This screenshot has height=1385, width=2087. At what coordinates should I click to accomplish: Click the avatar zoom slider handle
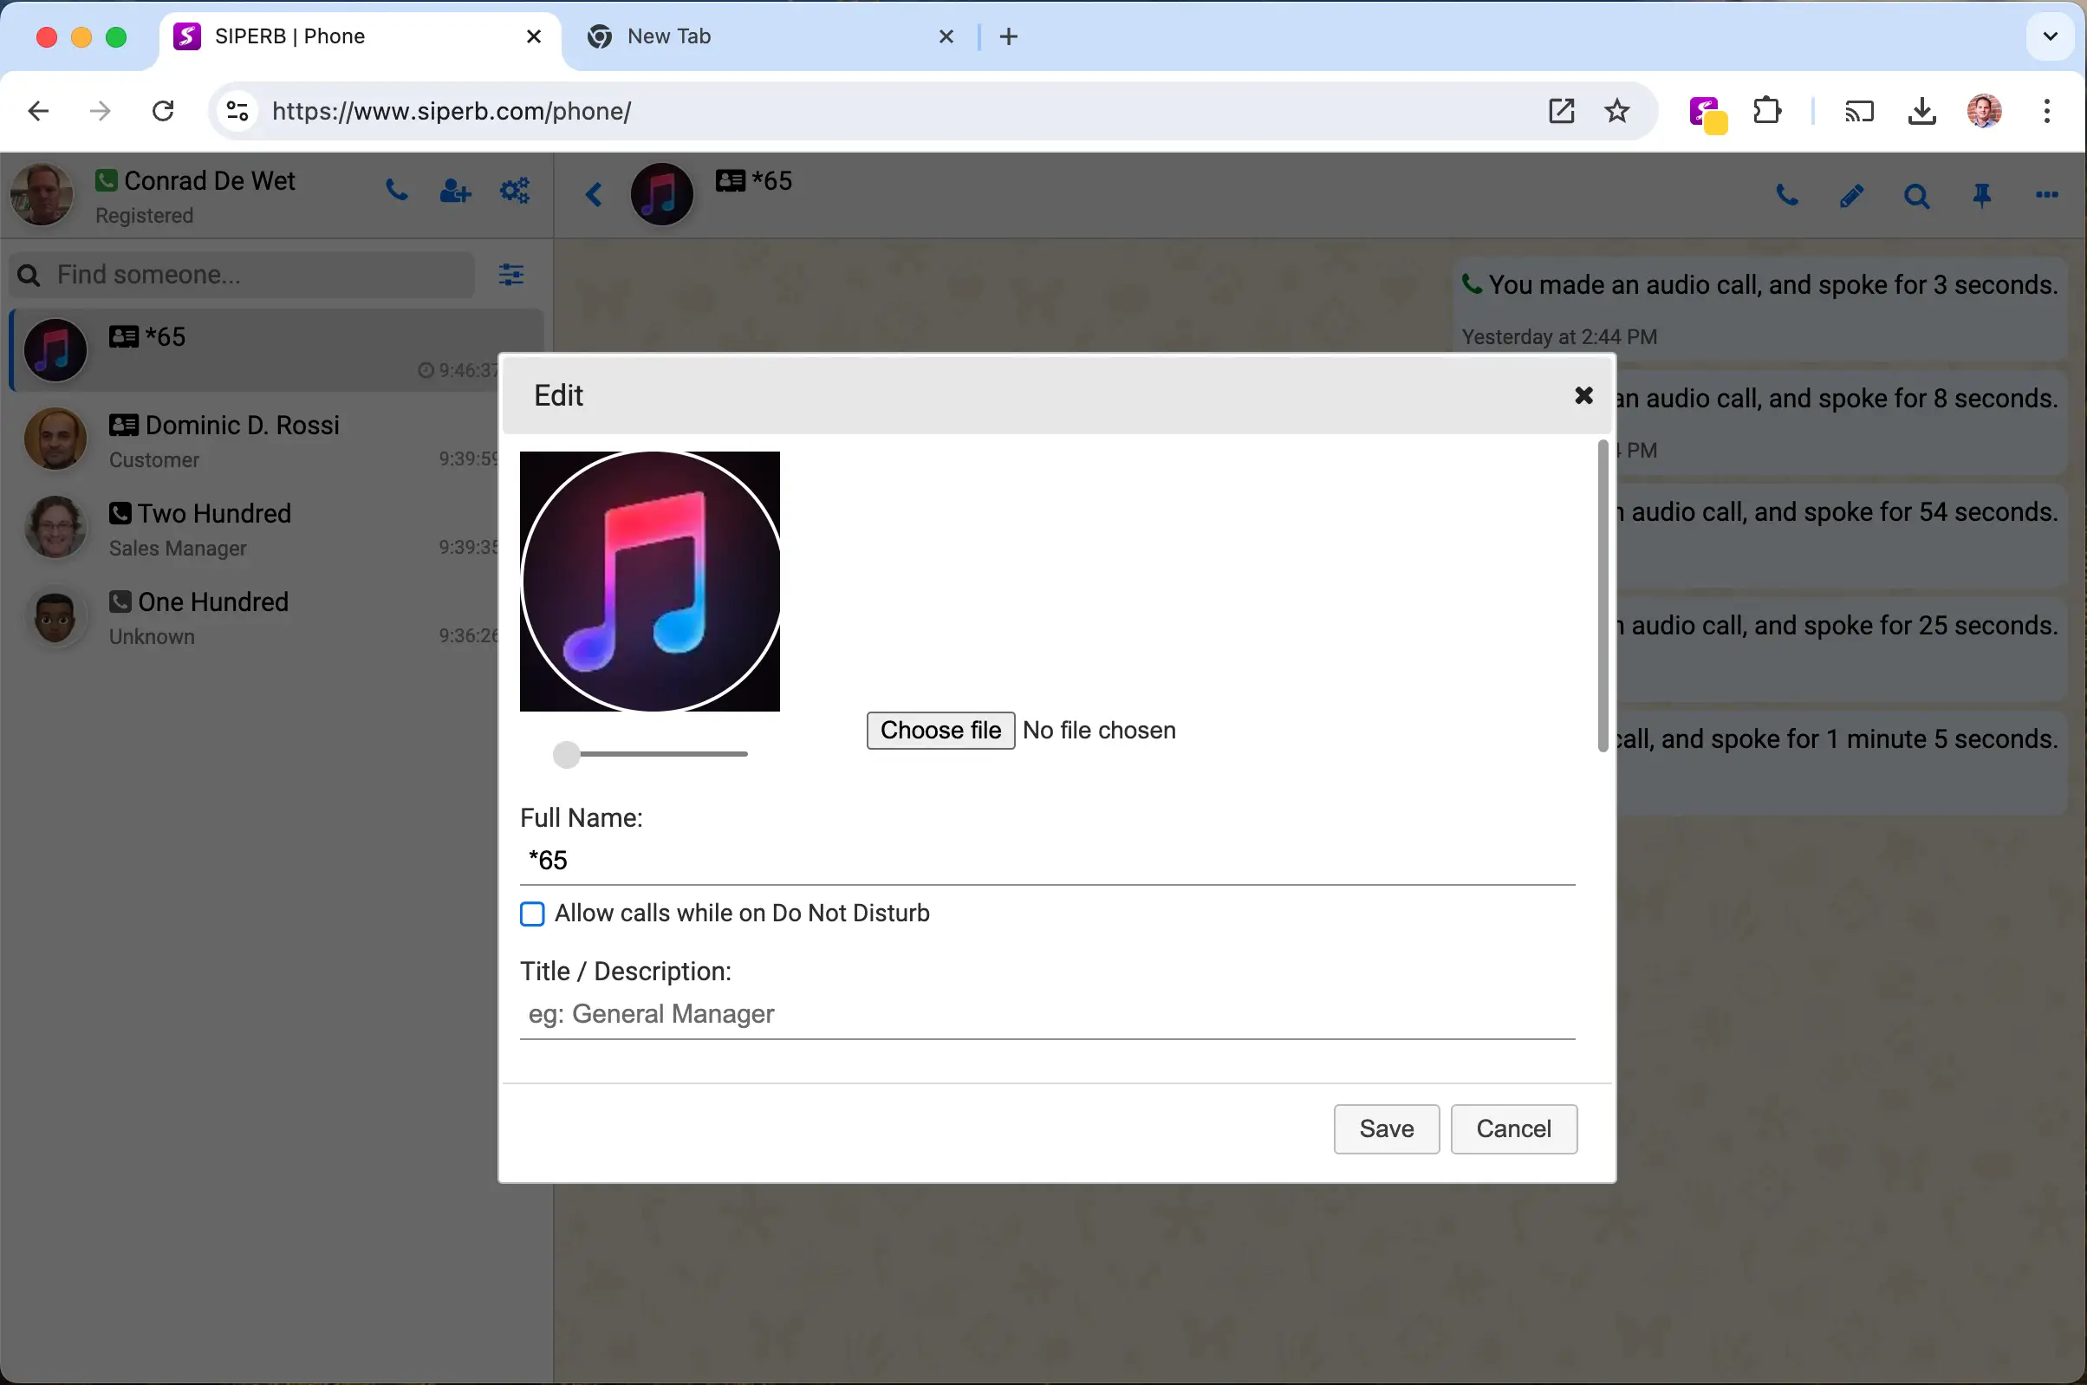566,754
